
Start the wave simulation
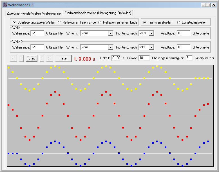[32, 58]
